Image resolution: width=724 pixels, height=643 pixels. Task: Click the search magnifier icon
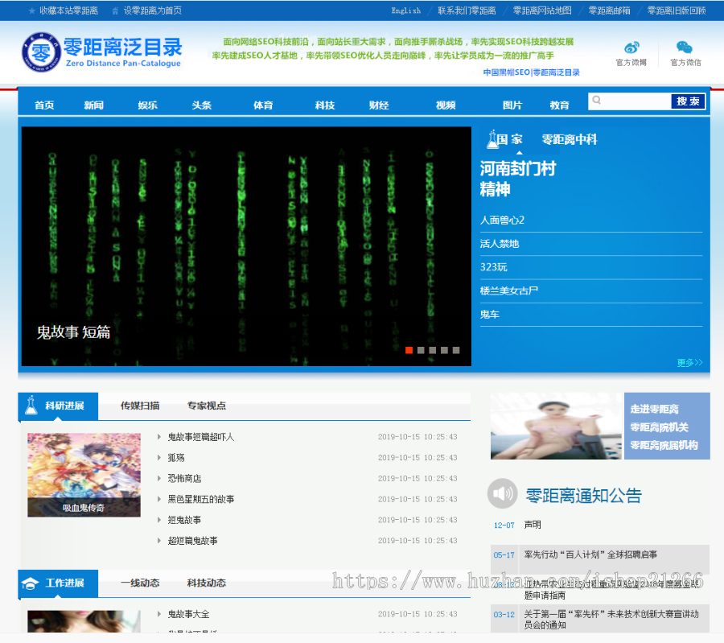pyautogui.click(x=596, y=101)
